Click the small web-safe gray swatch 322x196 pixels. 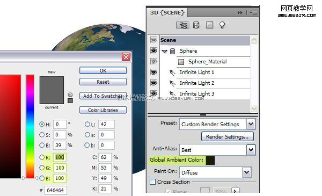point(70,100)
